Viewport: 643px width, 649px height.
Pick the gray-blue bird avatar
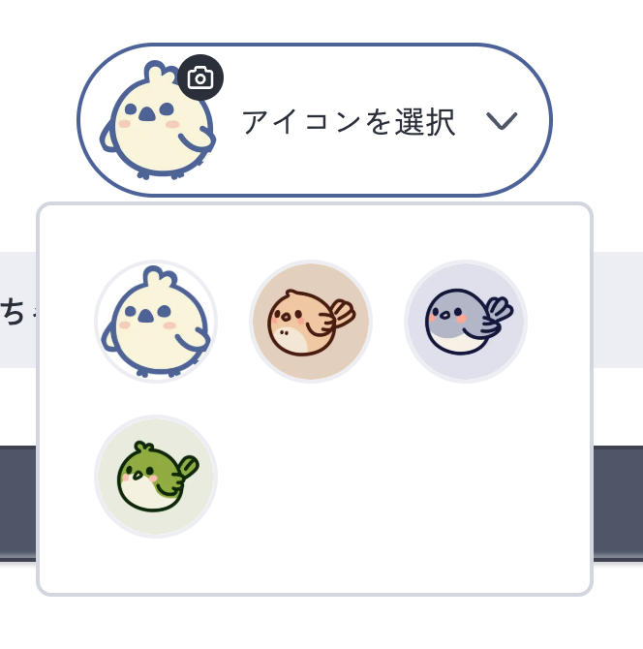coord(466,322)
